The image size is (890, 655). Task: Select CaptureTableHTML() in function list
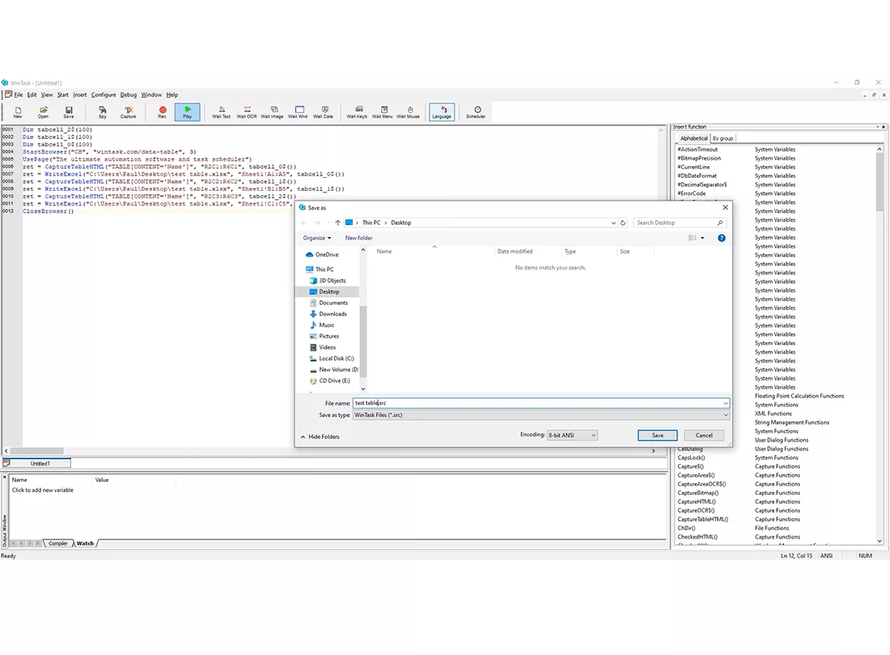pyautogui.click(x=702, y=519)
